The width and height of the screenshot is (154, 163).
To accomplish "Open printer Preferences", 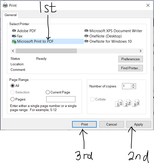I will pos(130,59).
